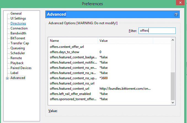Select the Bandwidth category
The height and width of the screenshot is (123, 187).
(x=18, y=33)
